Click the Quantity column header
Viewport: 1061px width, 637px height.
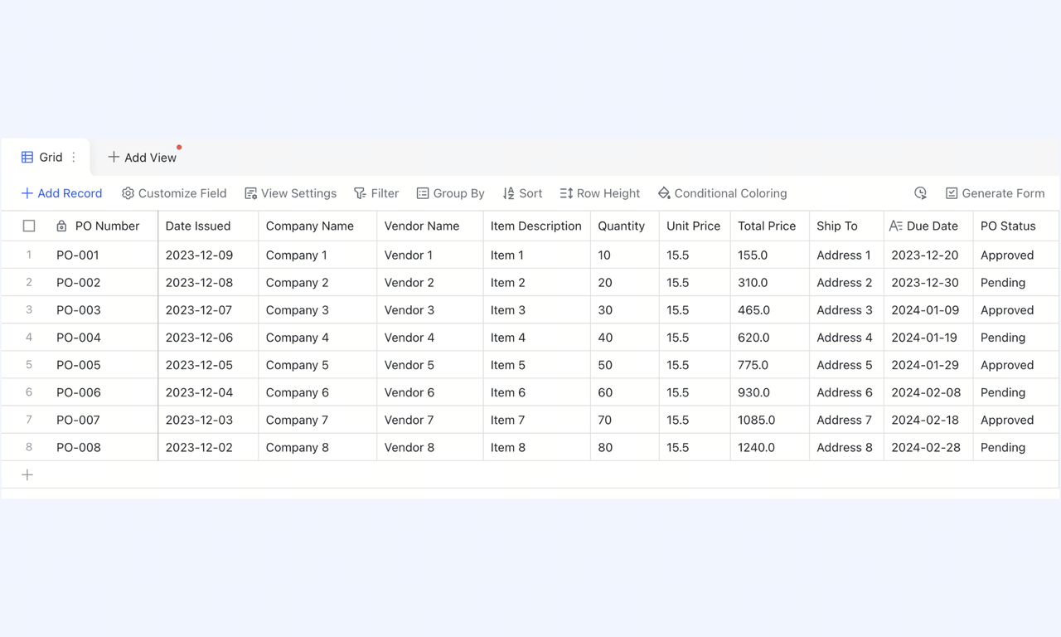pyautogui.click(x=625, y=226)
